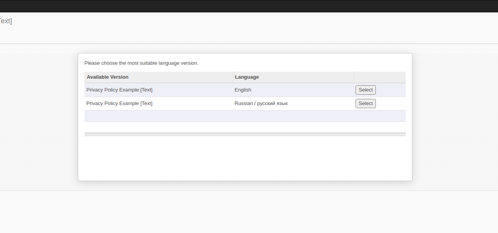This screenshot has width=498, height=233.
Task: Click the Available Version column header
Action: (x=107, y=77)
